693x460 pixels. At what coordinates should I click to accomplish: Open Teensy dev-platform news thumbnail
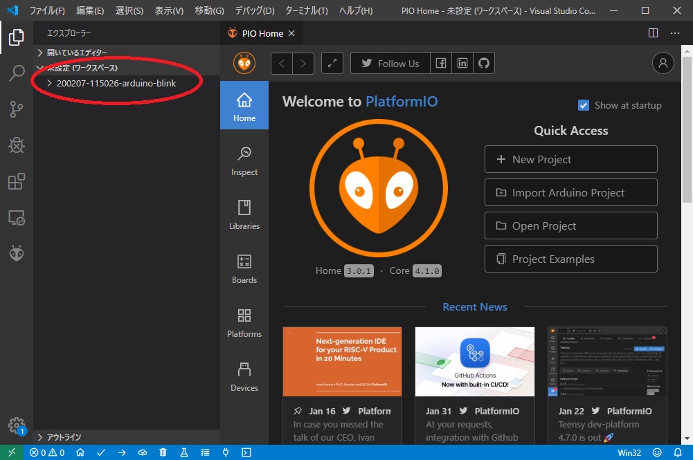(607, 362)
